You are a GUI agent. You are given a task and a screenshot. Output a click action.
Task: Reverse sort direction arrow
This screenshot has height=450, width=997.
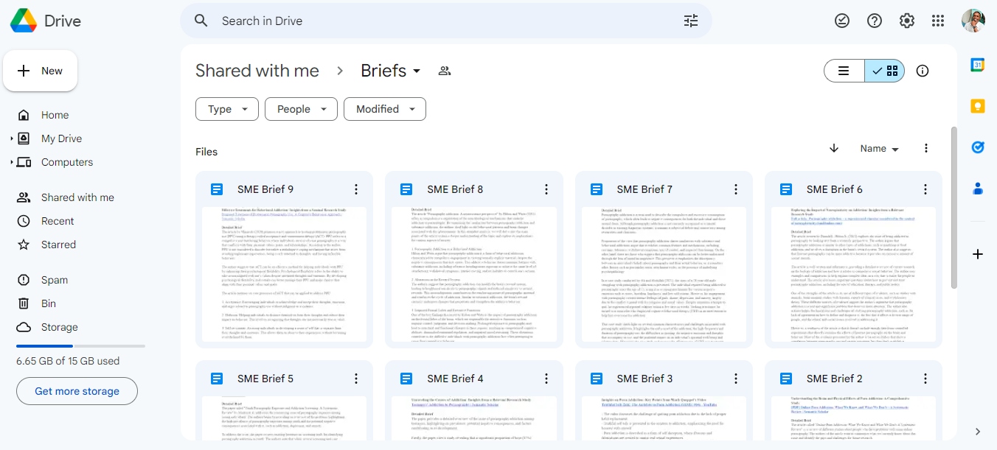[834, 148]
